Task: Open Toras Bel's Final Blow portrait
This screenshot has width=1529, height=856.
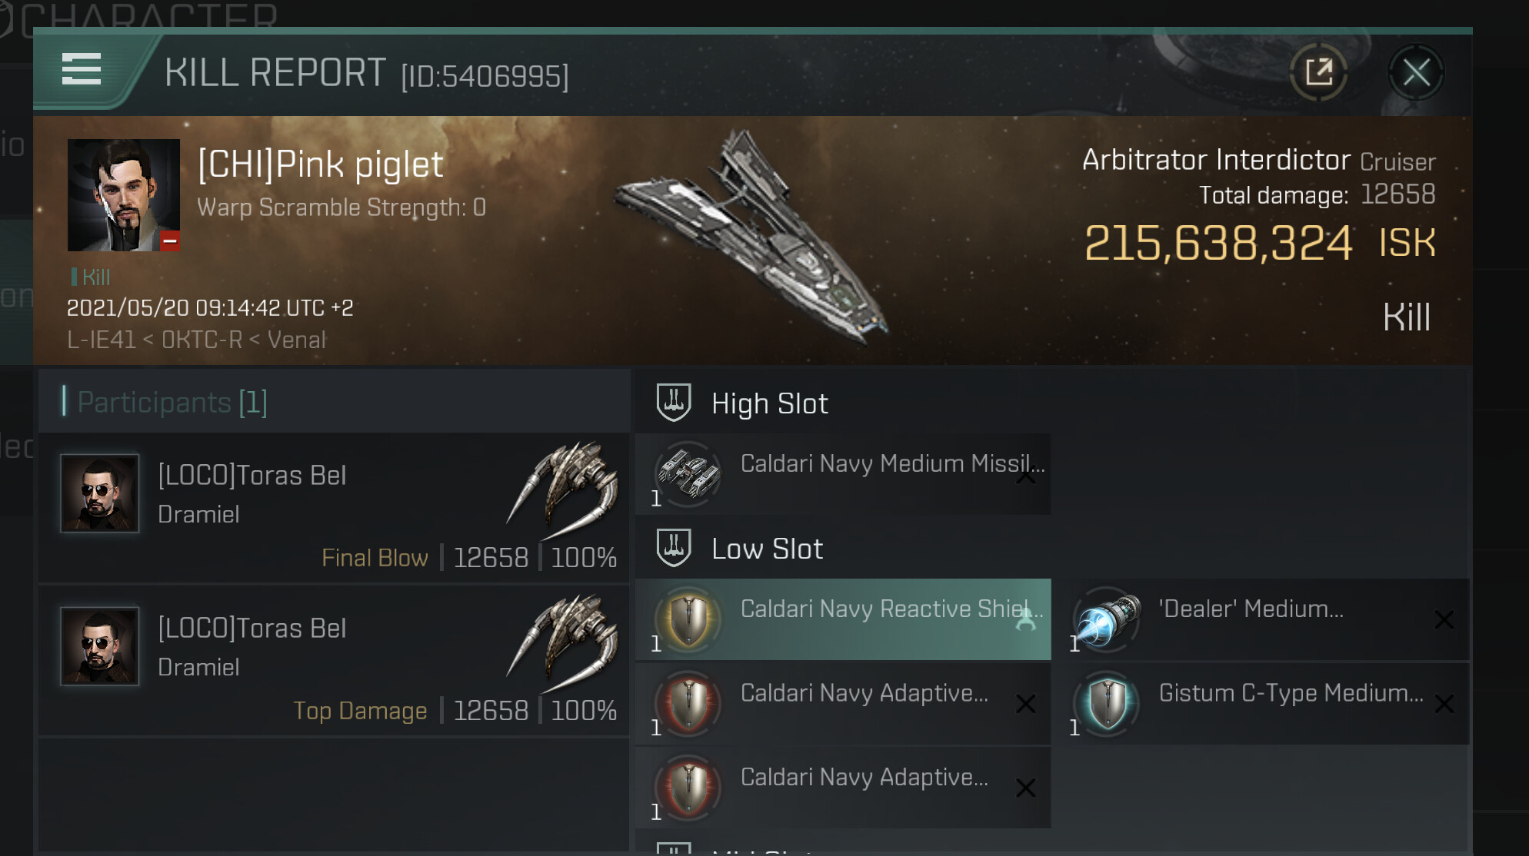Action: coord(100,493)
